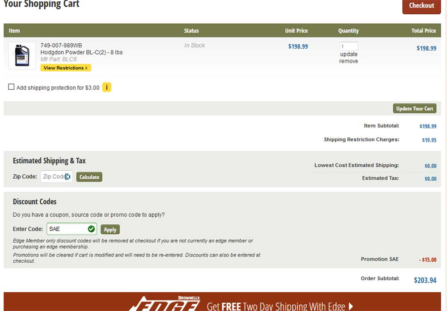Click the Quantity column header
447x311 pixels.
pyautogui.click(x=348, y=30)
